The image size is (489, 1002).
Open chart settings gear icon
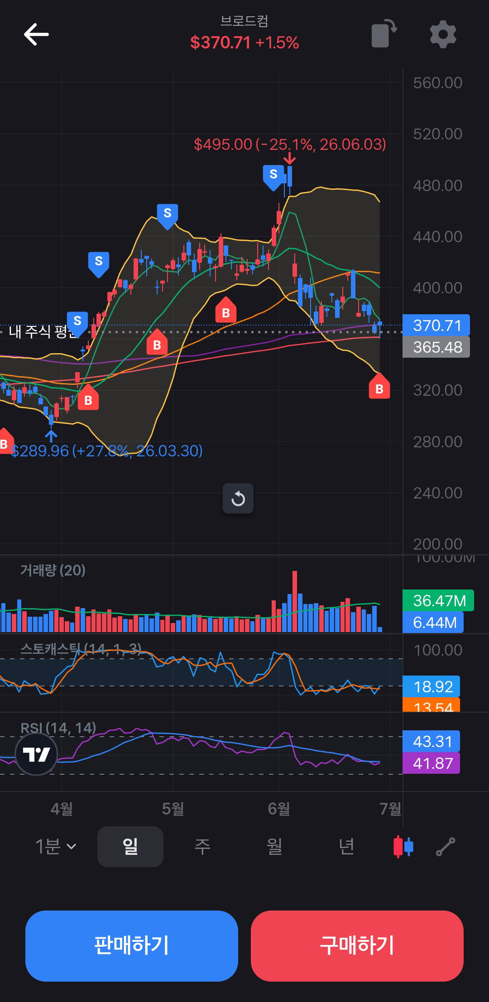[x=442, y=34]
